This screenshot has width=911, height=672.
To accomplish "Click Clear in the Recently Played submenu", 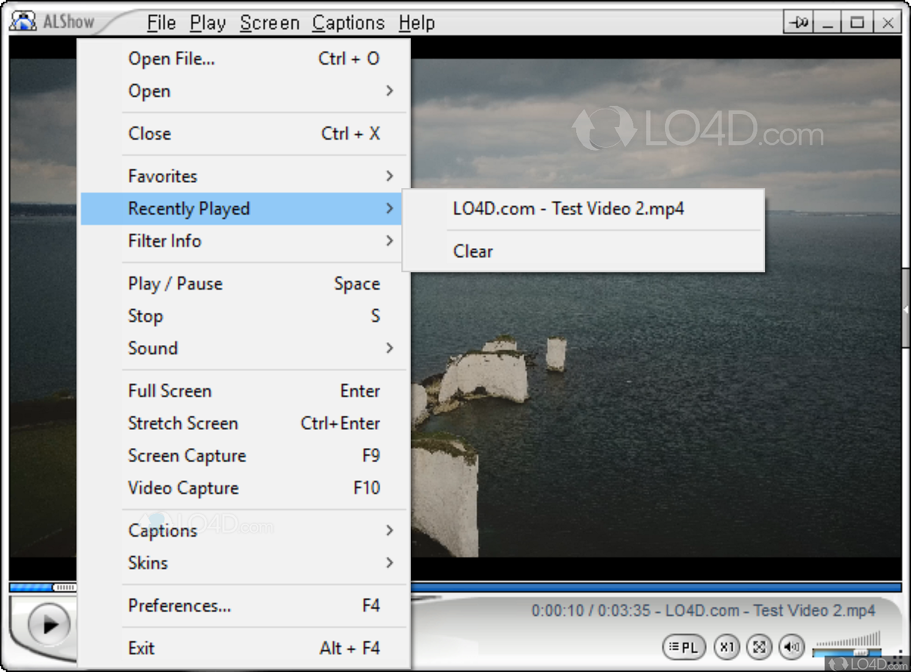I will [583, 252].
